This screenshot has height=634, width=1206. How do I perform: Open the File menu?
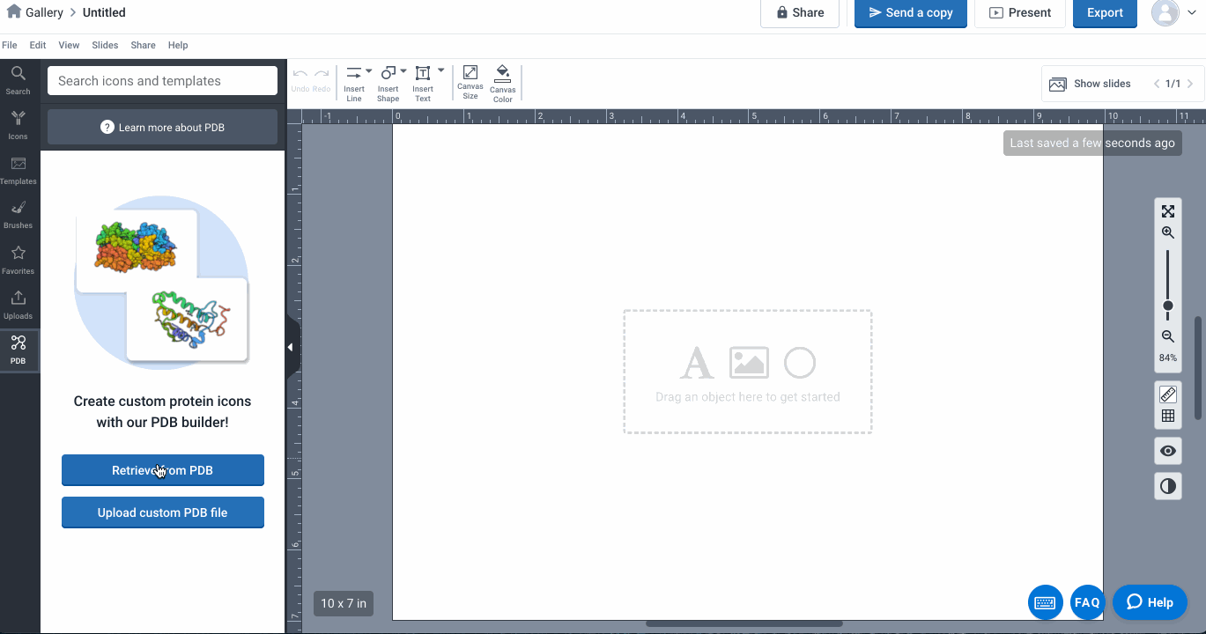10,45
